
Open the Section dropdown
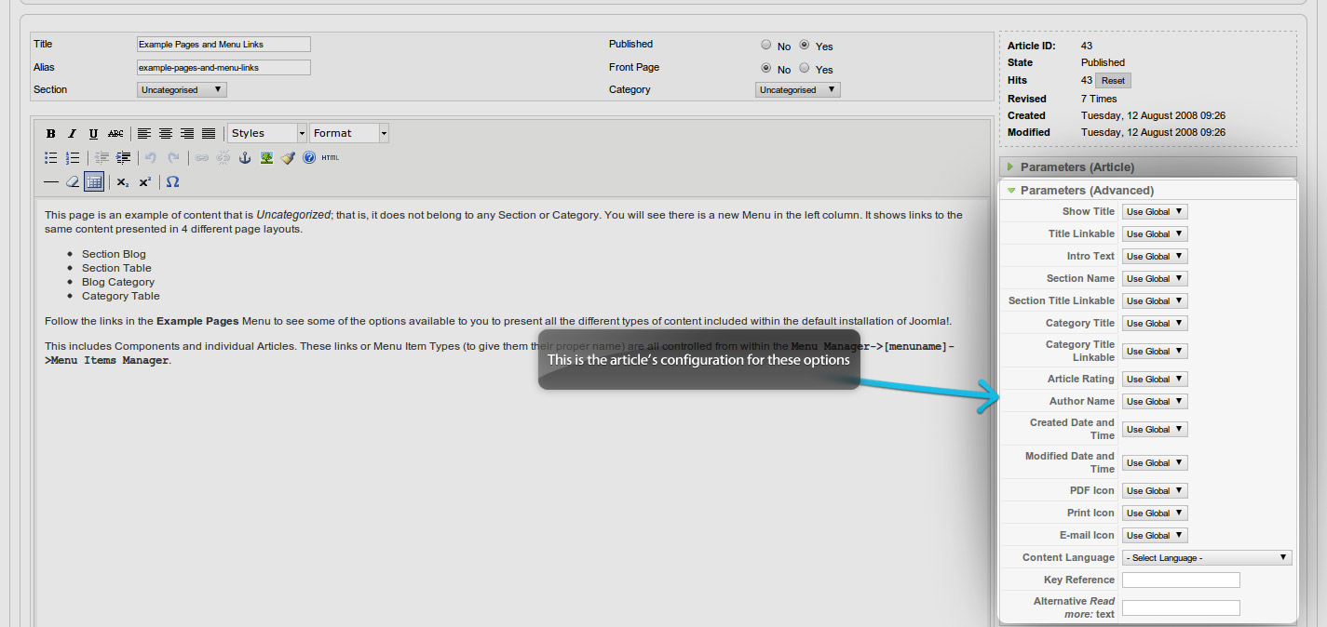(x=183, y=90)
